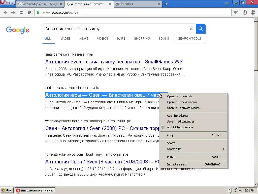The height and width of the screenshot is (194, 258).
Task: Open the tab menu icon beside window controls
Action: click(227, 4)
